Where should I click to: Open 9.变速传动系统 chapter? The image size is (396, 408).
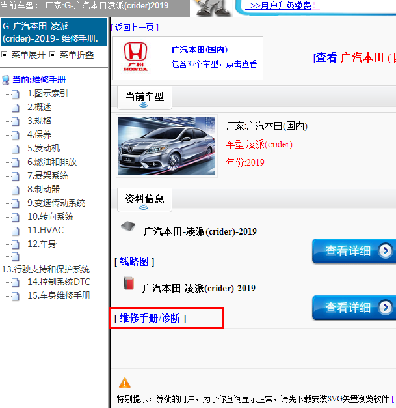tap(57, 203)
